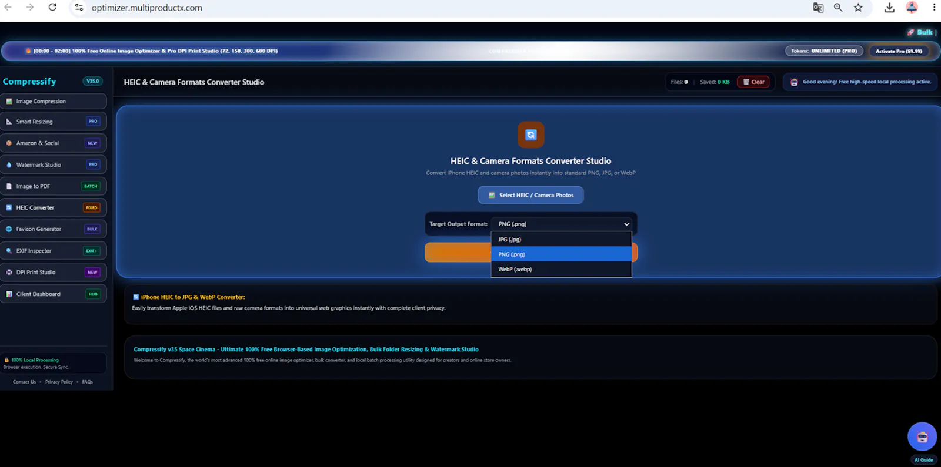Choose WebP (.webp) output format

tap(561, 269)
